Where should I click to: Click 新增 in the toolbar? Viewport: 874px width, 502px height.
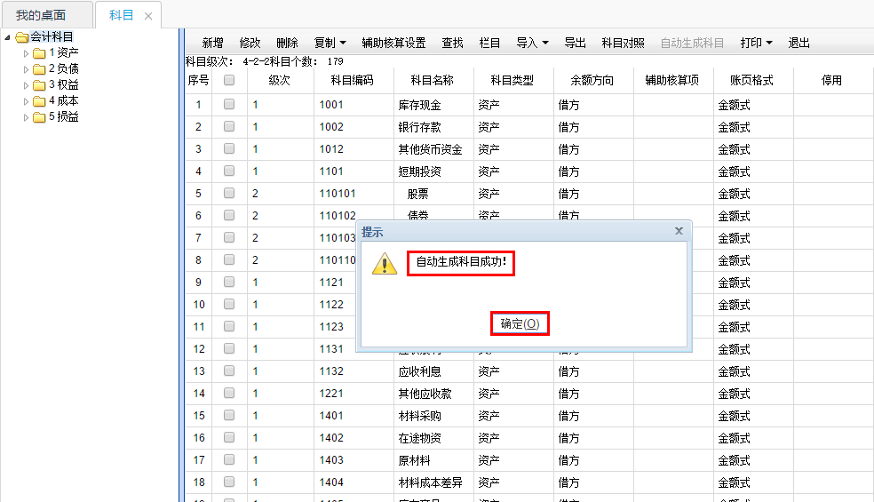point(213,43)
